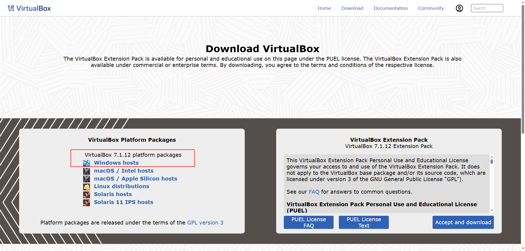Open the PUEL License Text
This screenshot has height=251, width=525.
coord(364,222)
